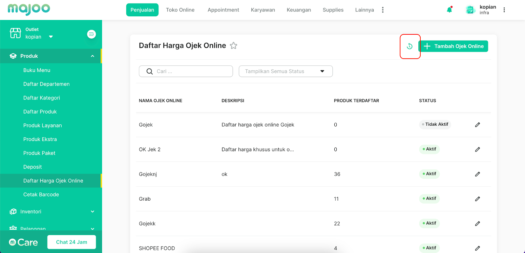Start Chat 24 Jam support

coord(72,242)
